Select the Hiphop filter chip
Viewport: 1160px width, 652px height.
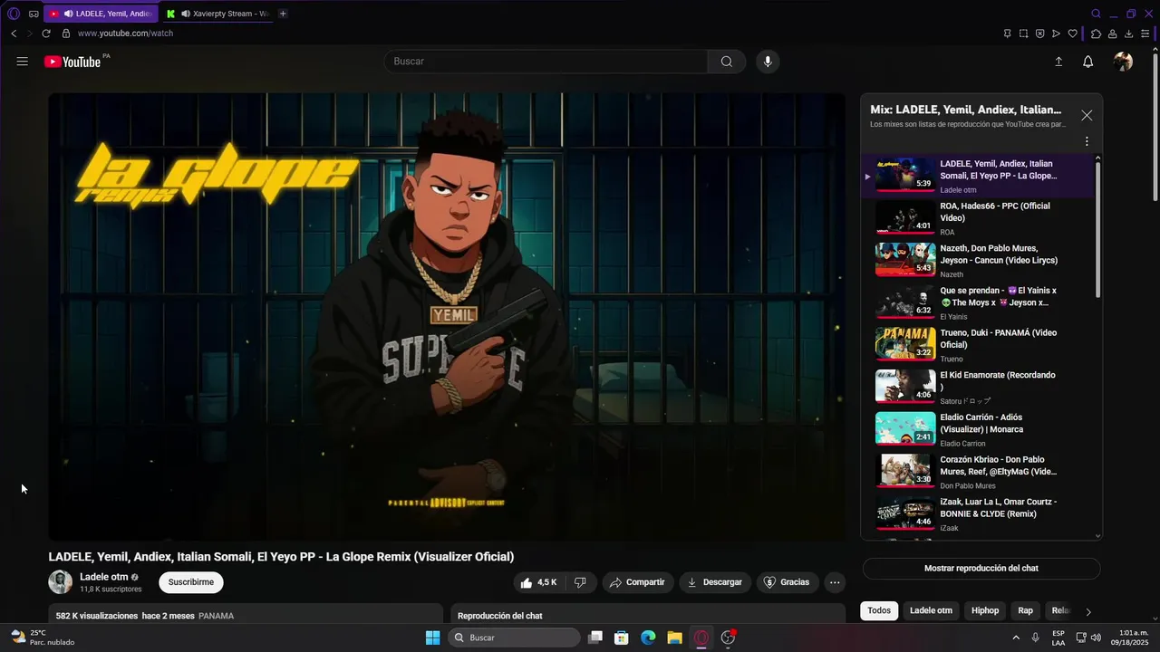(x=985, y=610)
